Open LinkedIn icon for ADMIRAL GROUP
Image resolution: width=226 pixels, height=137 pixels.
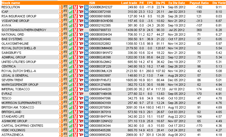point(86,57)
